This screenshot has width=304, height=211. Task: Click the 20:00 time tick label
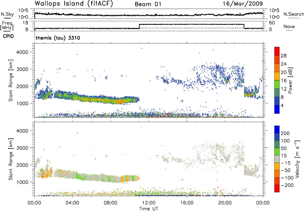[x=225, y=203]
